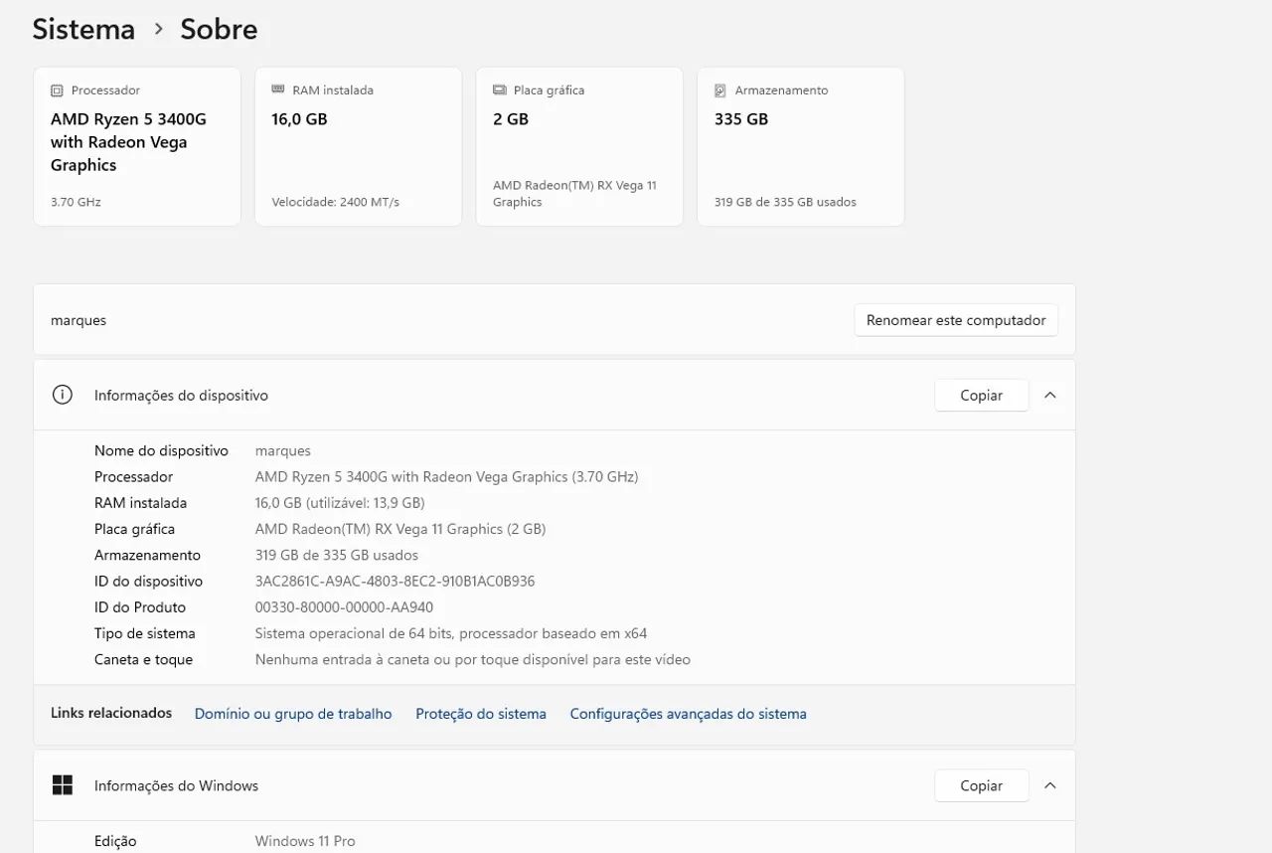This screenshot has height=853, width=1272.
Task: Open the RAM instalada summary card
Action: point(359,146)
